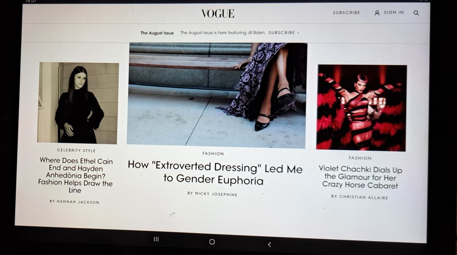Open the Celebrity Style category
The height and width of the screenshot is (255, 457).
(76, 150)
